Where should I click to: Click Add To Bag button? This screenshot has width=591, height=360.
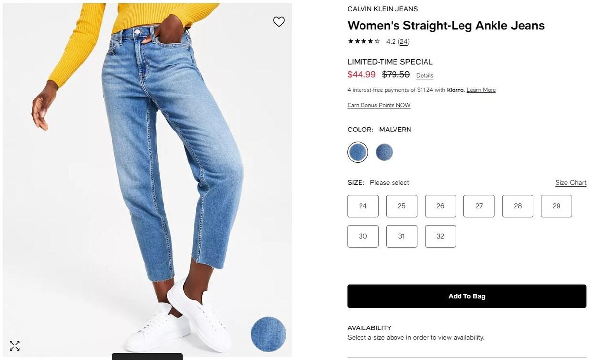(467, 296)
